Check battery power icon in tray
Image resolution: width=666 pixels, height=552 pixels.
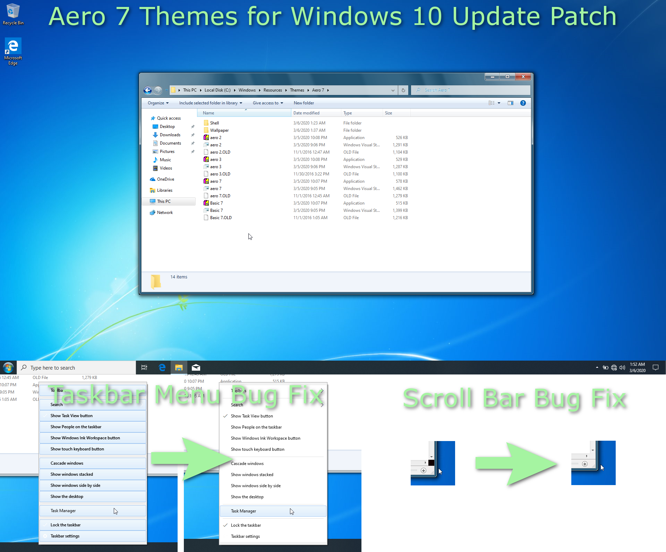click(606, 368)
